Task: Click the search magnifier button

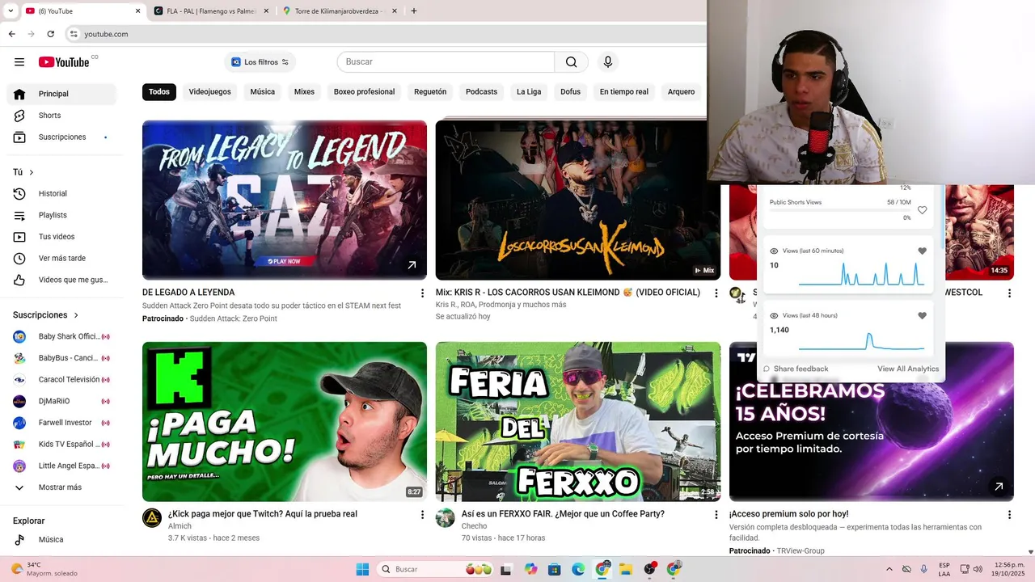Action: tap(572, 62)
